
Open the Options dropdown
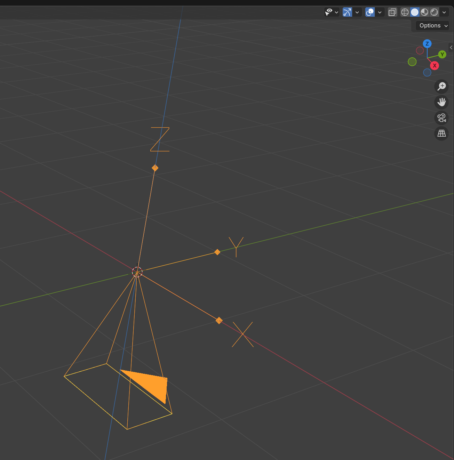point(432,25)
